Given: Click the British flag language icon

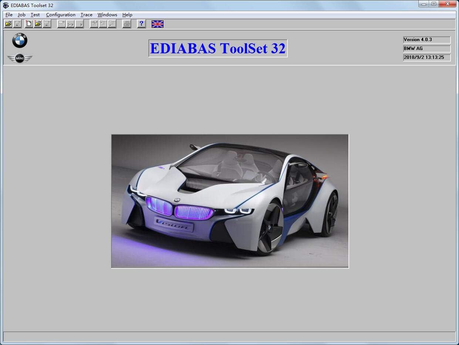Looking at the screenshot, I should 158,24.
